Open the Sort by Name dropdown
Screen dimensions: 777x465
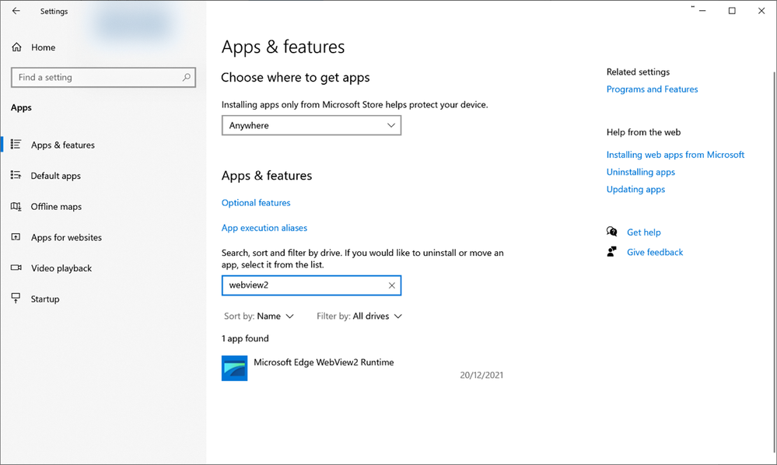pos(259,316)
